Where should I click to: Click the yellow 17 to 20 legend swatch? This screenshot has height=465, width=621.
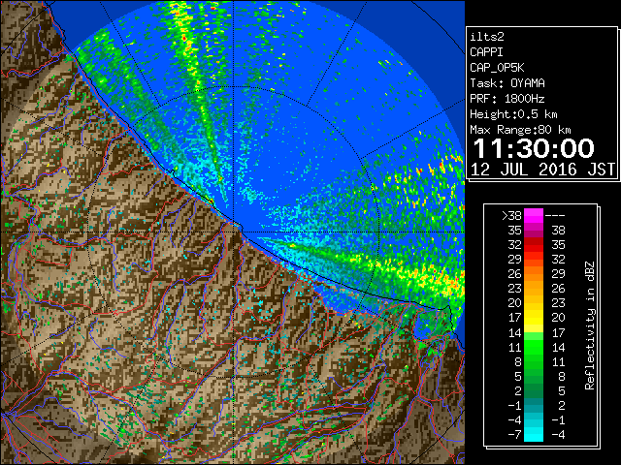coord(534,318)
